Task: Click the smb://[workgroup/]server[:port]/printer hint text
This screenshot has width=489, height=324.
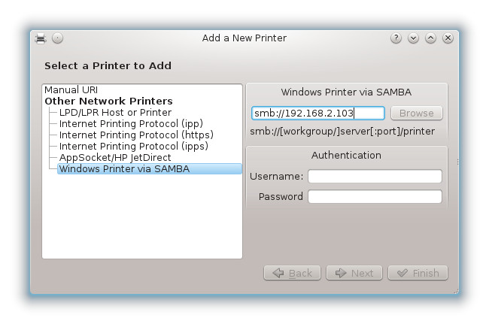Action: [x=342, y=132]
